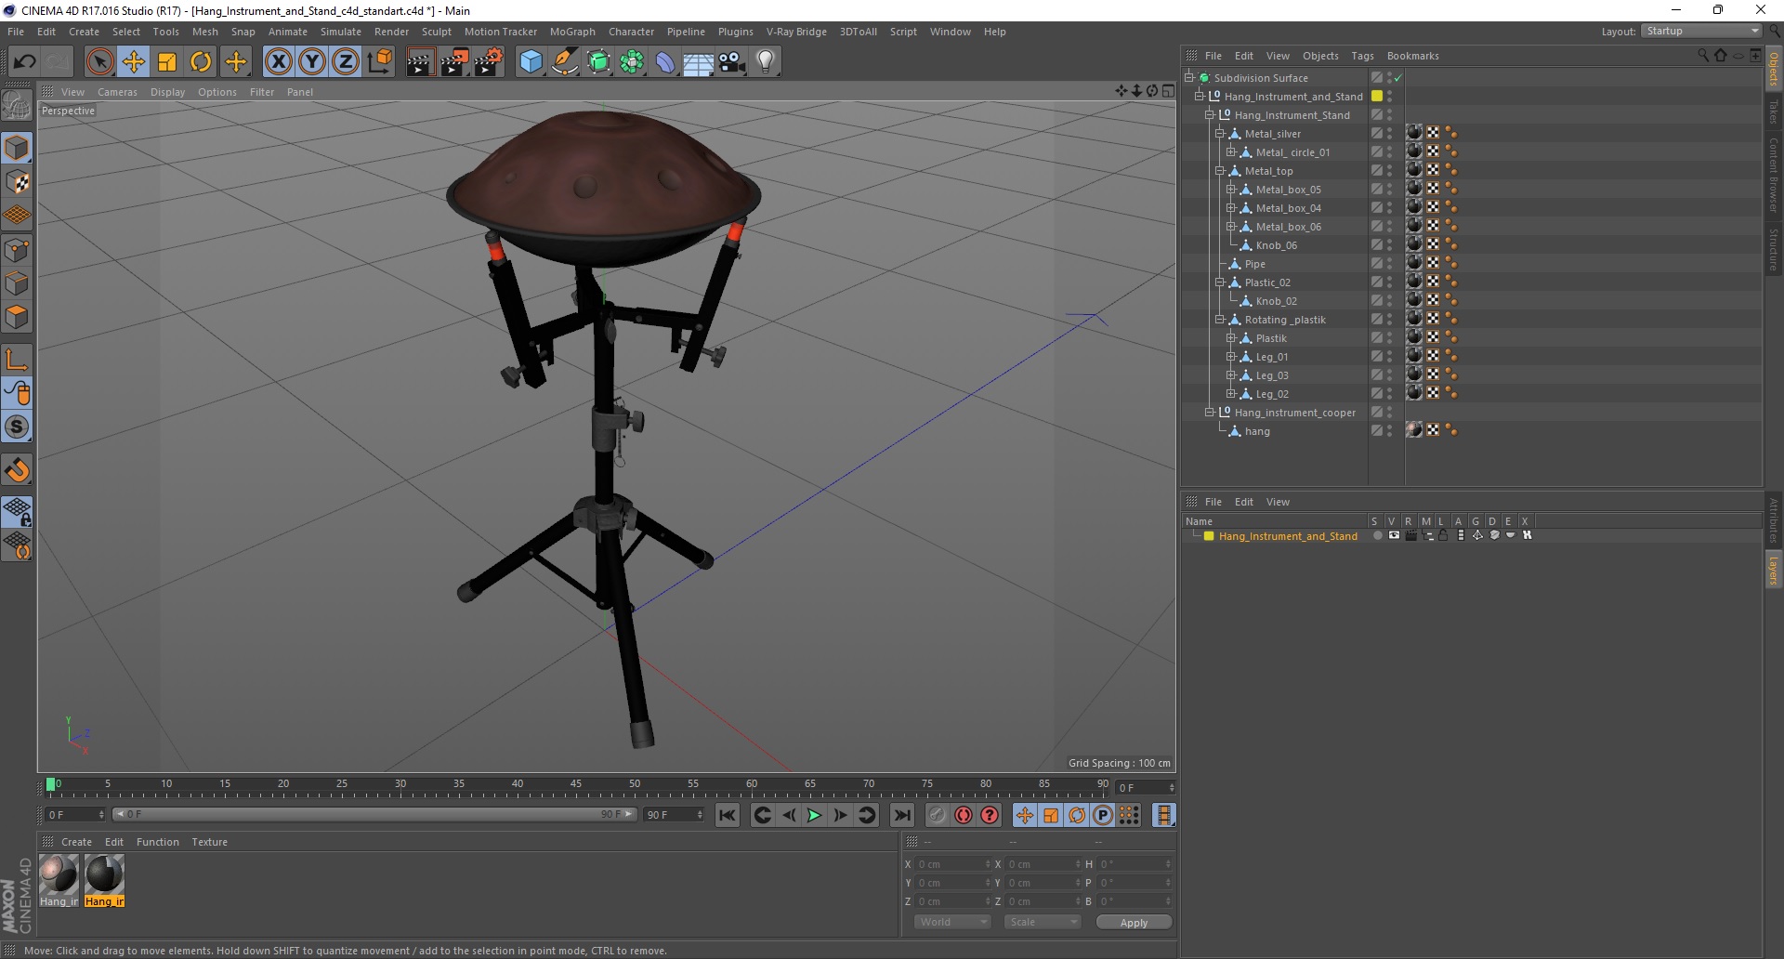Screen dimensions: 1784x959
Task: Open viewport Cameras menu
Action: coord(117,92)
